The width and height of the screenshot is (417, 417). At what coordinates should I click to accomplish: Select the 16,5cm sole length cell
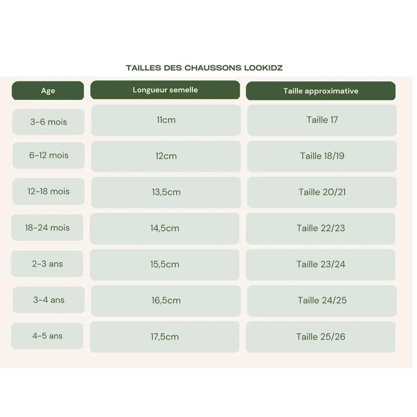(166, 301)
